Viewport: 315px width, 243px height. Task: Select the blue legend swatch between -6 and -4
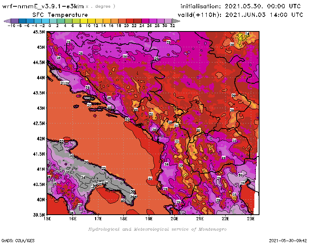(x=30, y=21)
